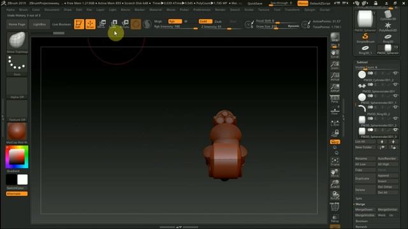Hide the PM3D_Ring3D_2 subtool eye
This screenshot has width=408, height=229.
395,107
